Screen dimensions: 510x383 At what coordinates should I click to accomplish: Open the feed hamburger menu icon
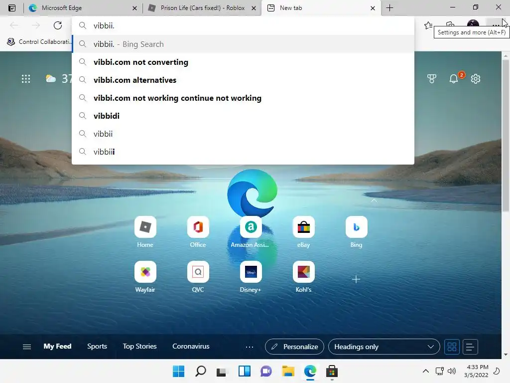click(27, 347)
